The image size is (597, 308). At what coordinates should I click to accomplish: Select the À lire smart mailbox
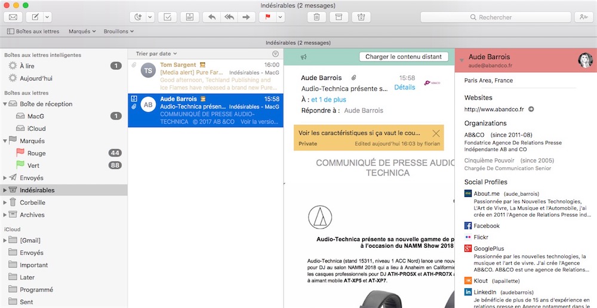tap(64, 66)
